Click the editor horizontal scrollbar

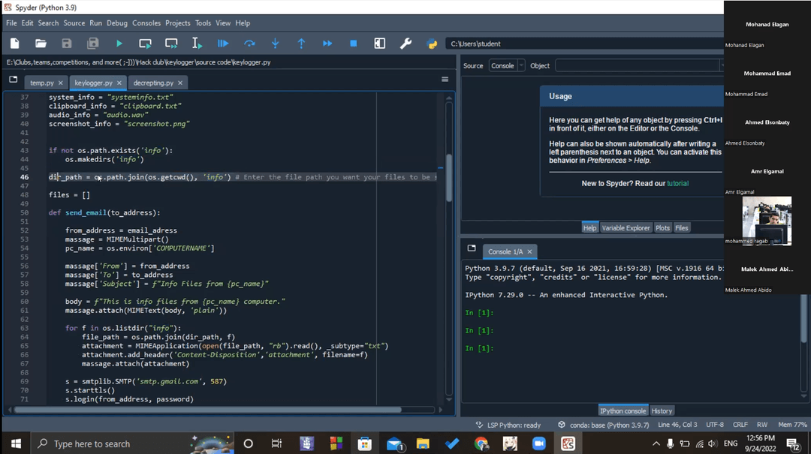[x=207, y=410]
